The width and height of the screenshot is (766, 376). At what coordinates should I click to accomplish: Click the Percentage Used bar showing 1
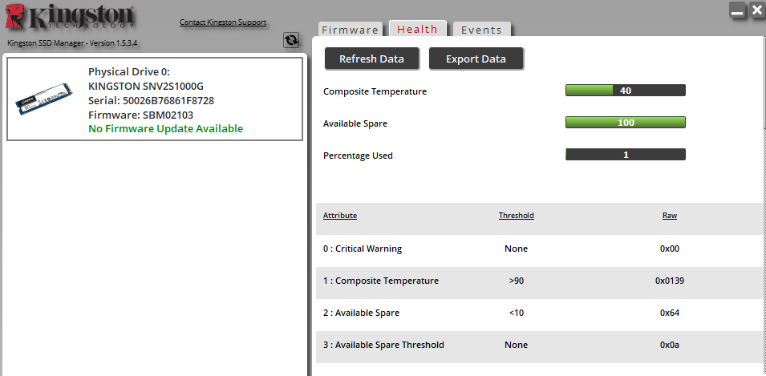[626, 155]
